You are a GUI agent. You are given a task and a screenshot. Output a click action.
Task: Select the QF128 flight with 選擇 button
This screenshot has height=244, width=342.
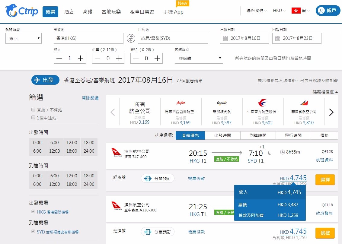(325, 179)
